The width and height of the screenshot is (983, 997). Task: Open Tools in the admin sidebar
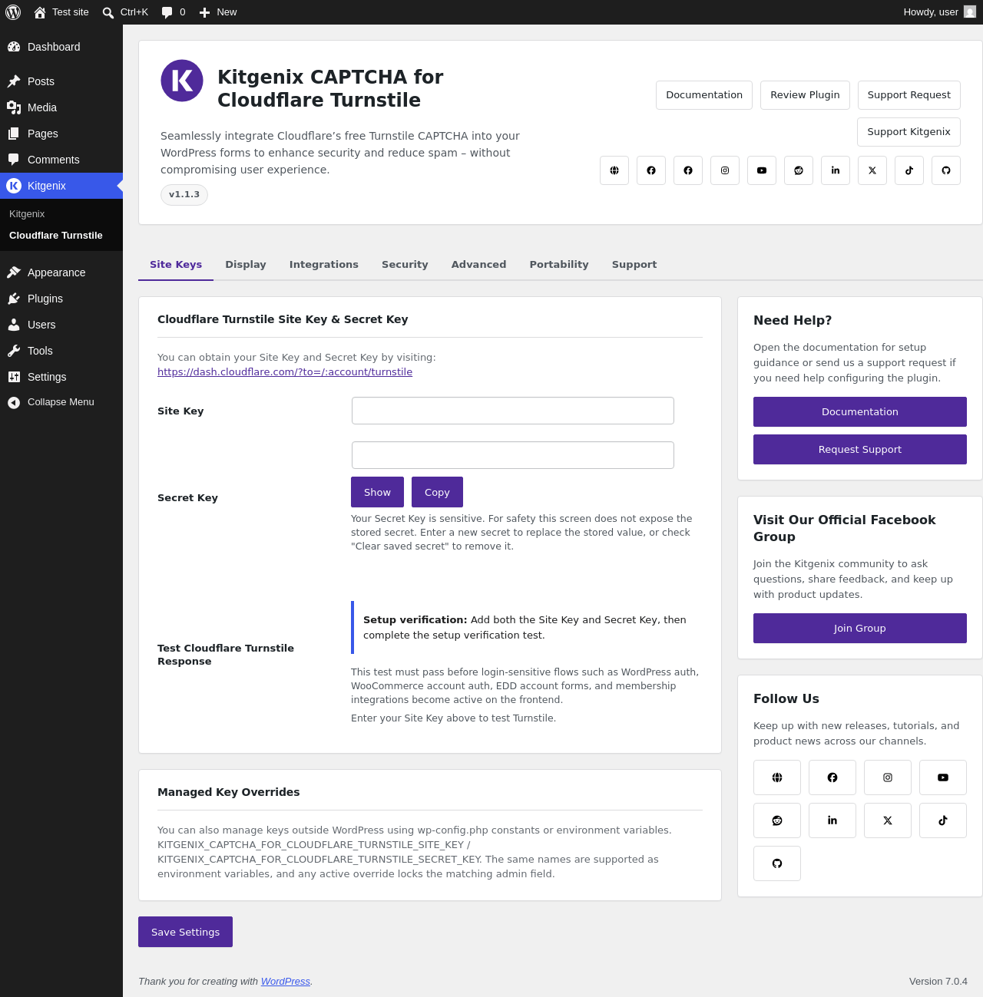(x=61, y=351)
